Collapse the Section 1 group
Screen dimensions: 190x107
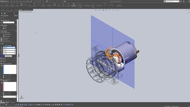(16, 44)
